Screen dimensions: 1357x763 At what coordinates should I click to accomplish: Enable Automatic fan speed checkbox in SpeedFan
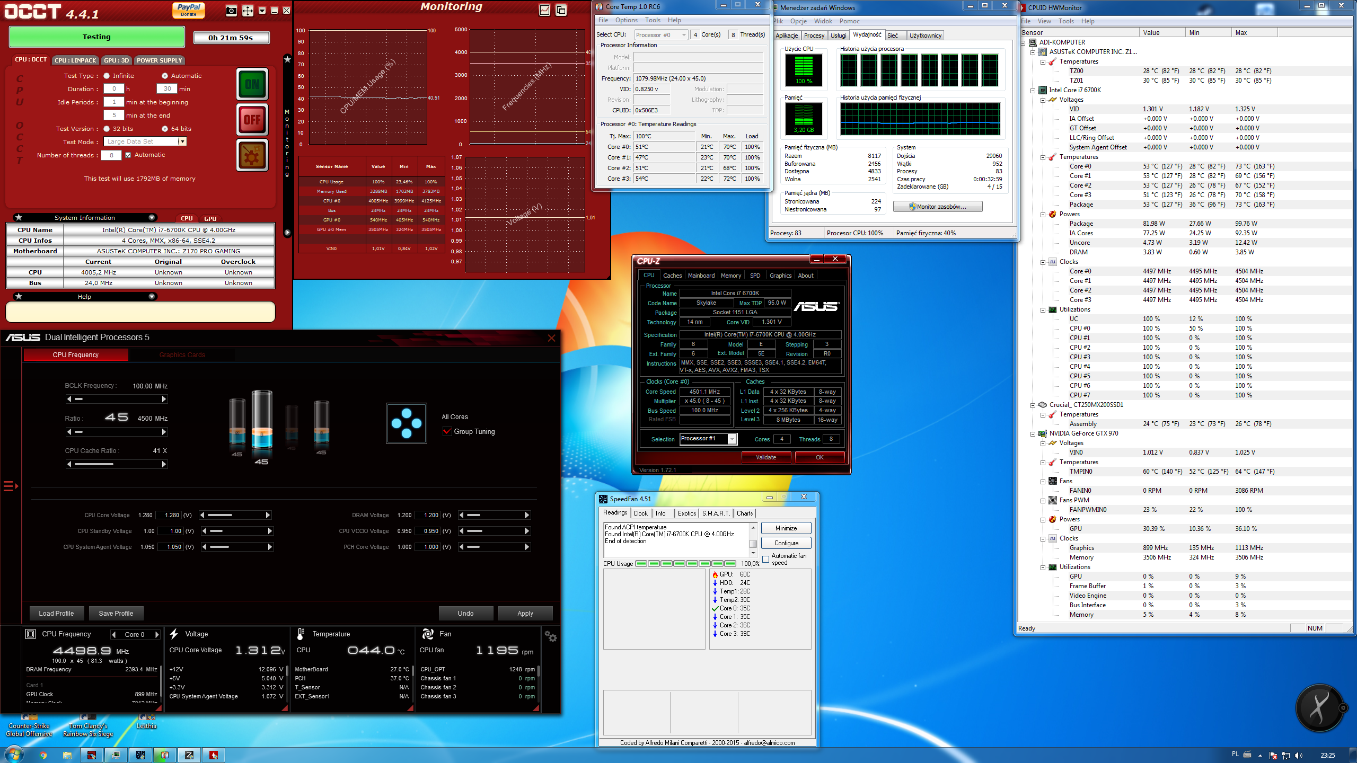tap(766, 560)
